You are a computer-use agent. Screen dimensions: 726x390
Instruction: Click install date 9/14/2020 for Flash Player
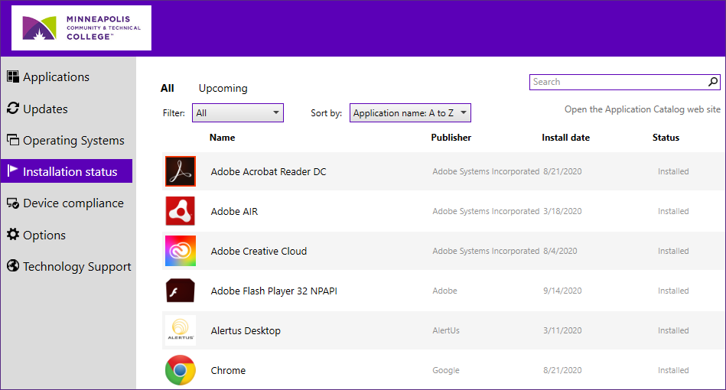coord(562,291)
